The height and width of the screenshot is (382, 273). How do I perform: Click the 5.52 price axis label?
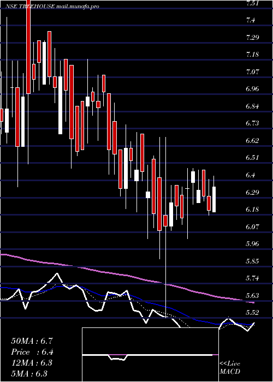click(x=253, y=313)
